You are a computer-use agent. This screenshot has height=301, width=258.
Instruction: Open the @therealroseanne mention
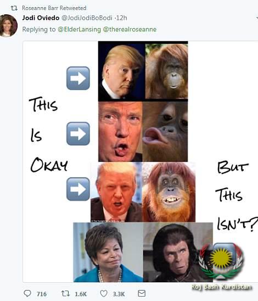(130, 29)
